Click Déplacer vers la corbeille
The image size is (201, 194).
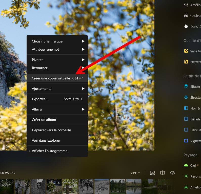(x=57, y=130)
